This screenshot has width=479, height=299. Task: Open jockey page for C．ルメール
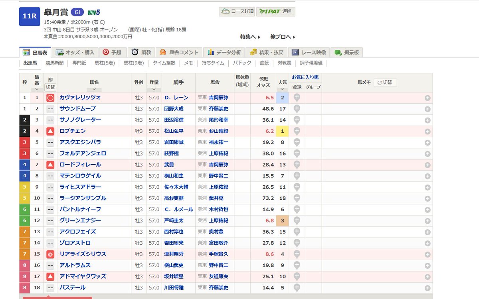coord(178,209)
